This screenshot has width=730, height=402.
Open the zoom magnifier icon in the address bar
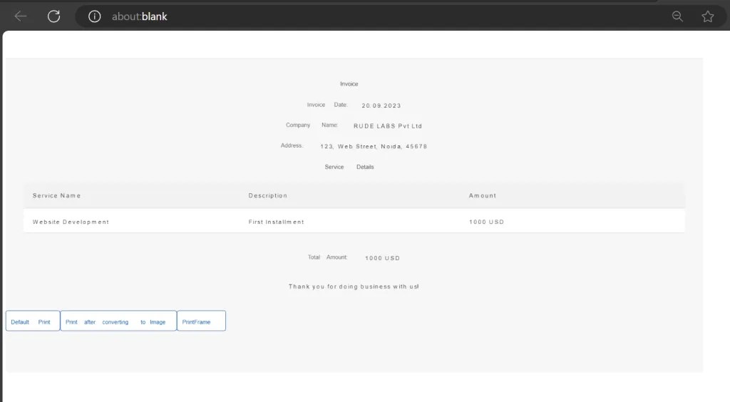(x=677, y=17)
